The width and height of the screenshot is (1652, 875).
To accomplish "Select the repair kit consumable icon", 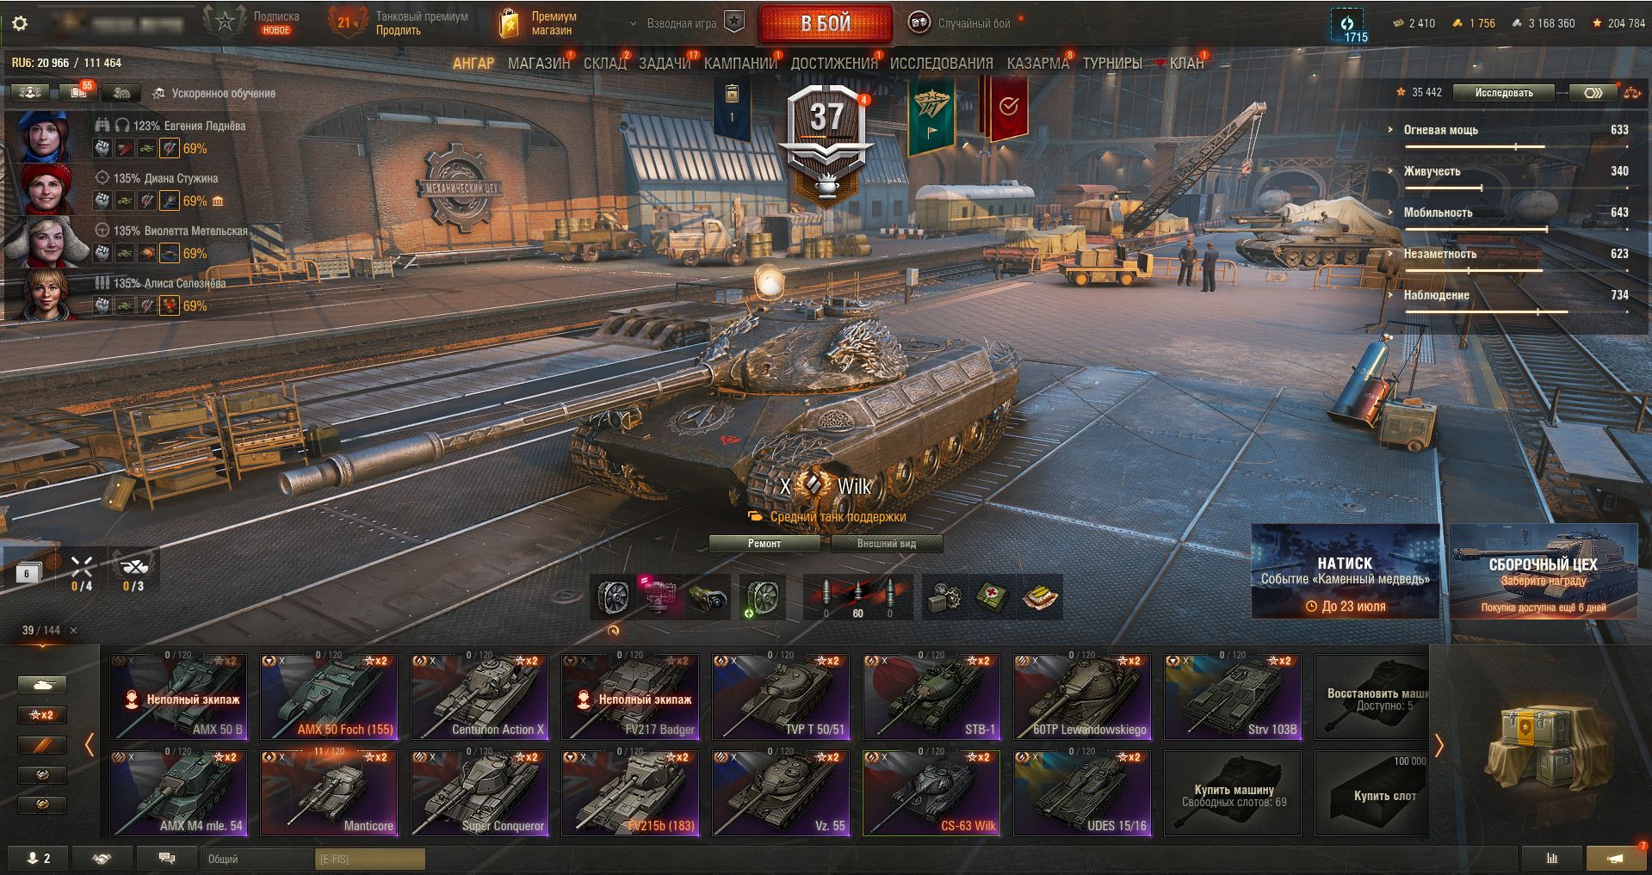I will point(945,597).
